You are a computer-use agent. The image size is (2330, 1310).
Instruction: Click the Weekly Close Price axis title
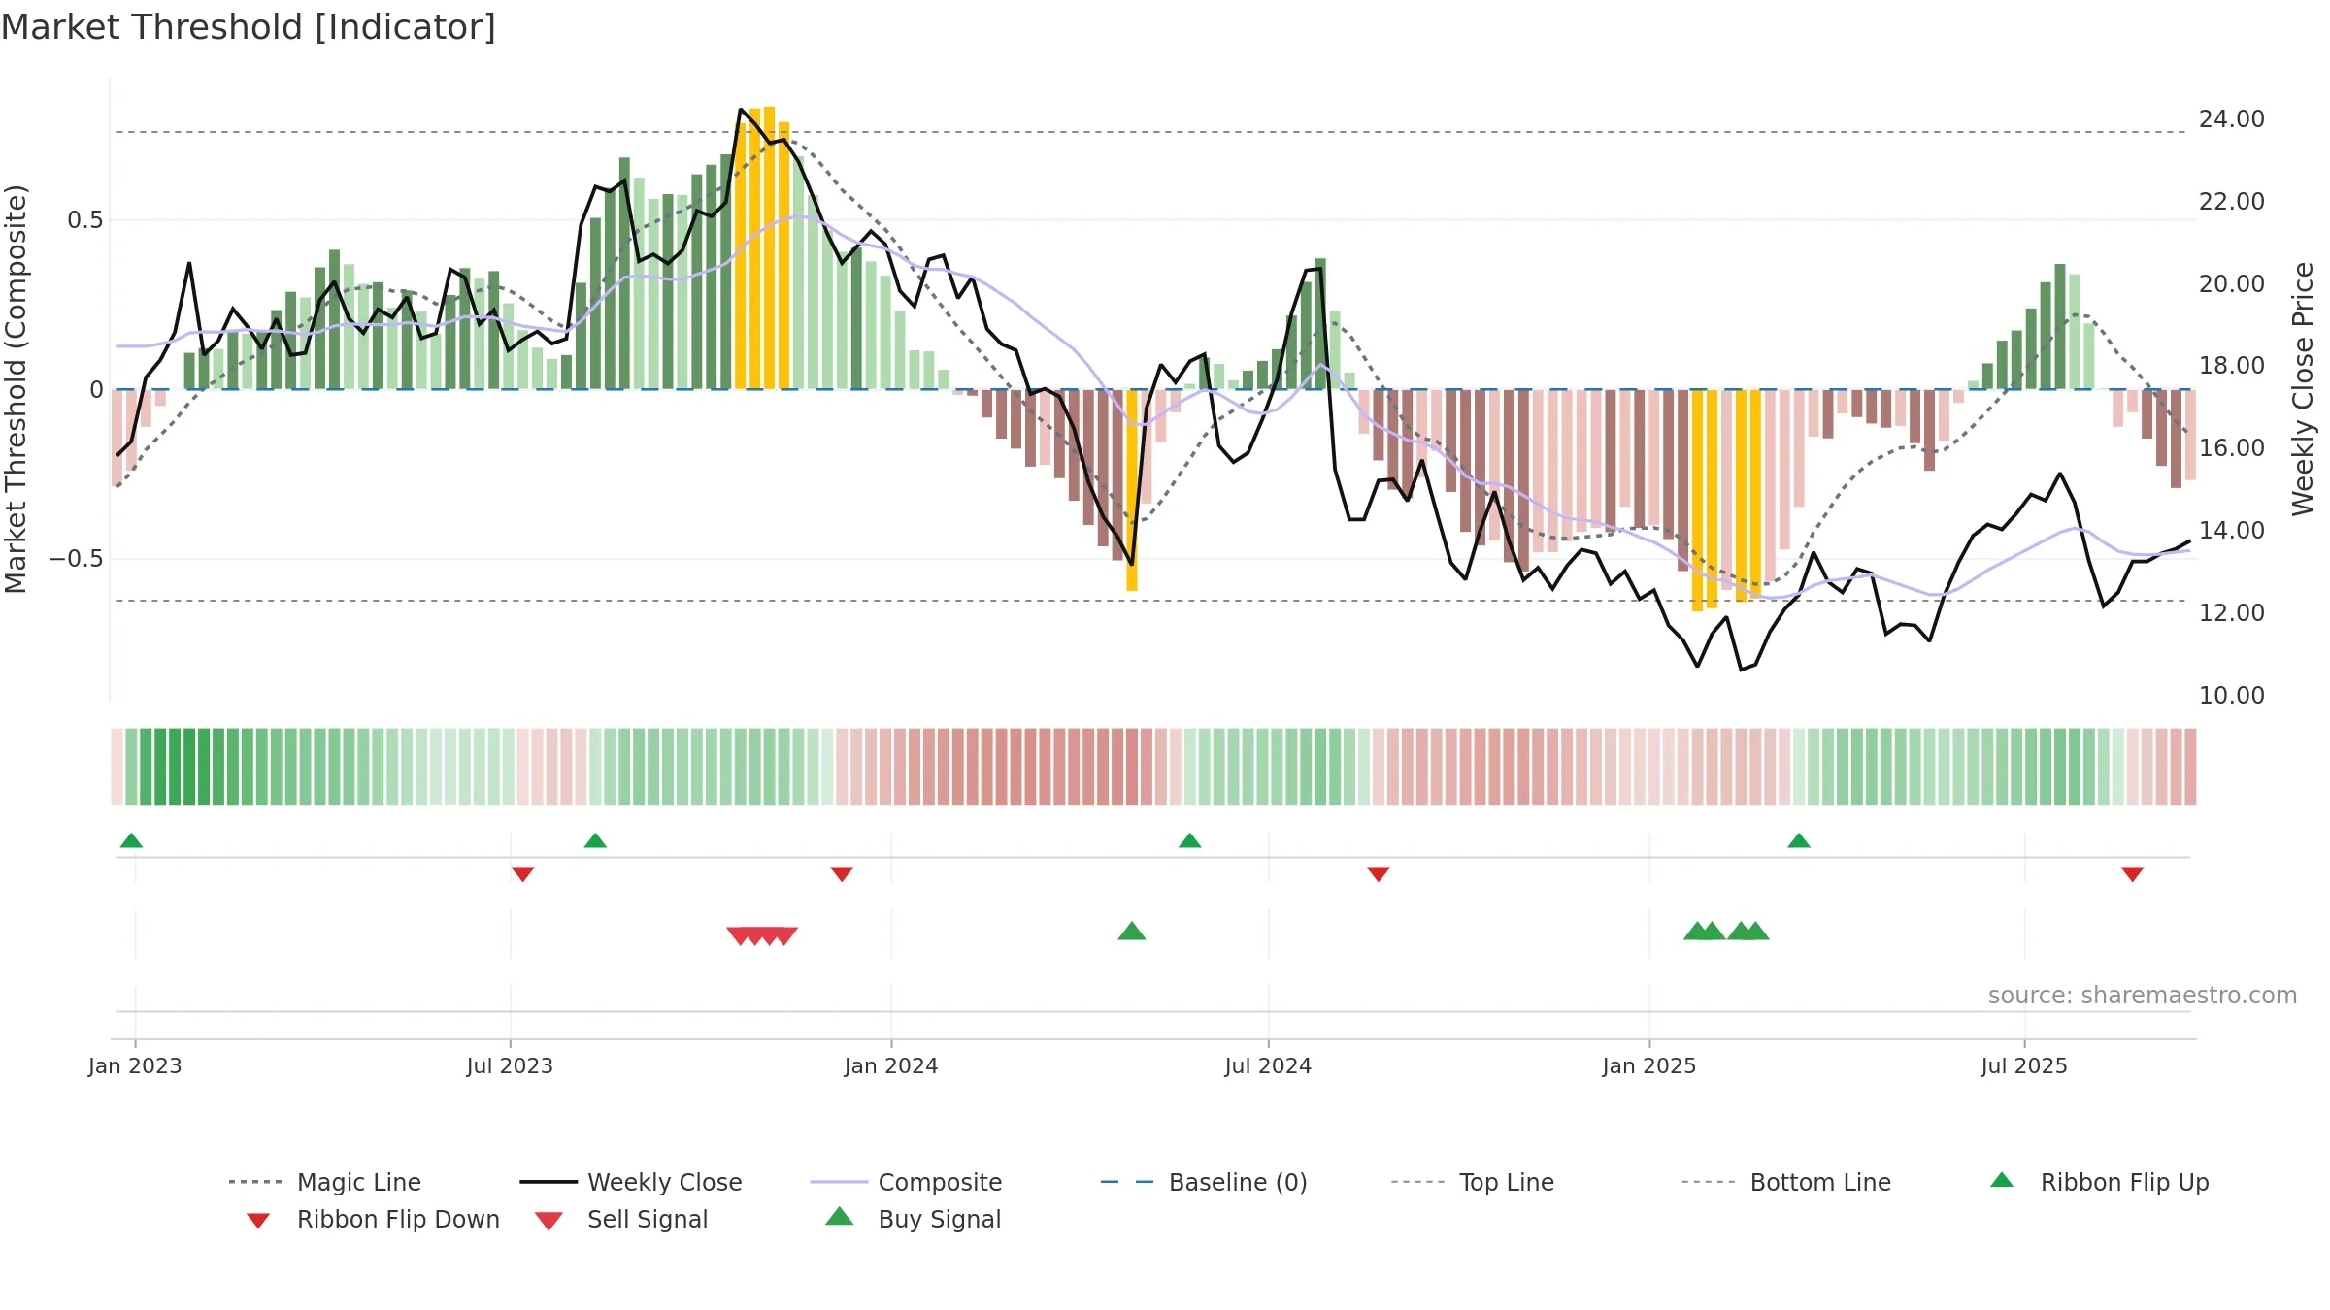click(x=2303, y=388)
